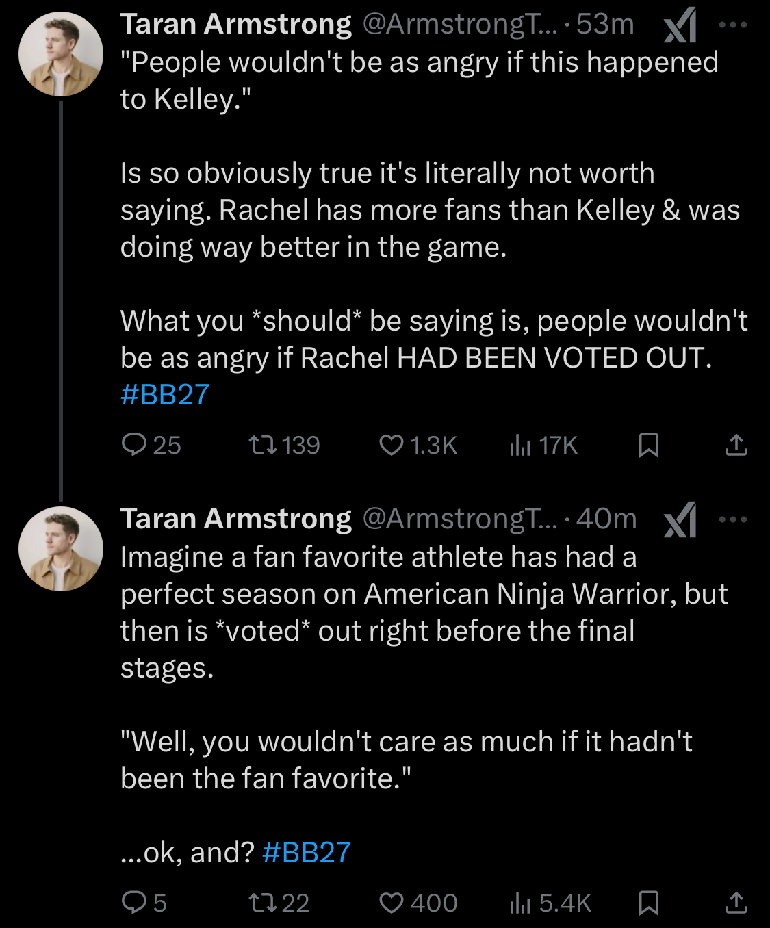The image size is (770, 928).
Task: Reply to the American Ninja Warrior tweet
Action: click(x=133, y=903)
